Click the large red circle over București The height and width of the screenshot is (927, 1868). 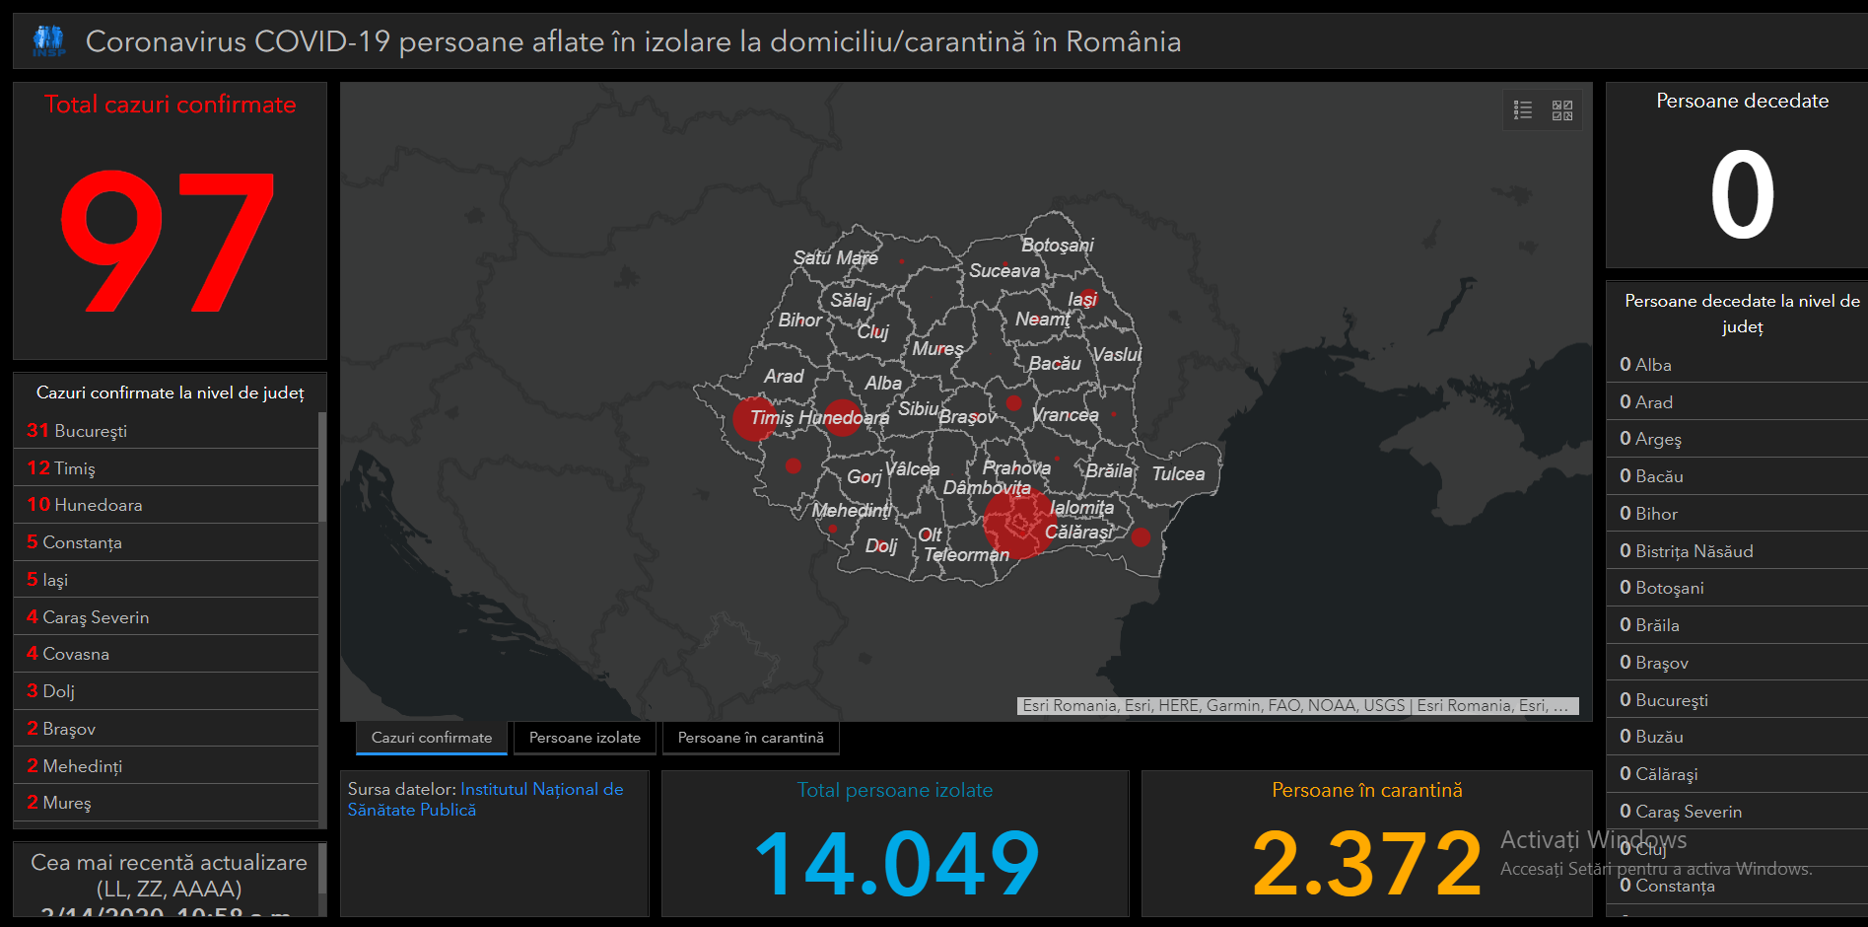1019,523
